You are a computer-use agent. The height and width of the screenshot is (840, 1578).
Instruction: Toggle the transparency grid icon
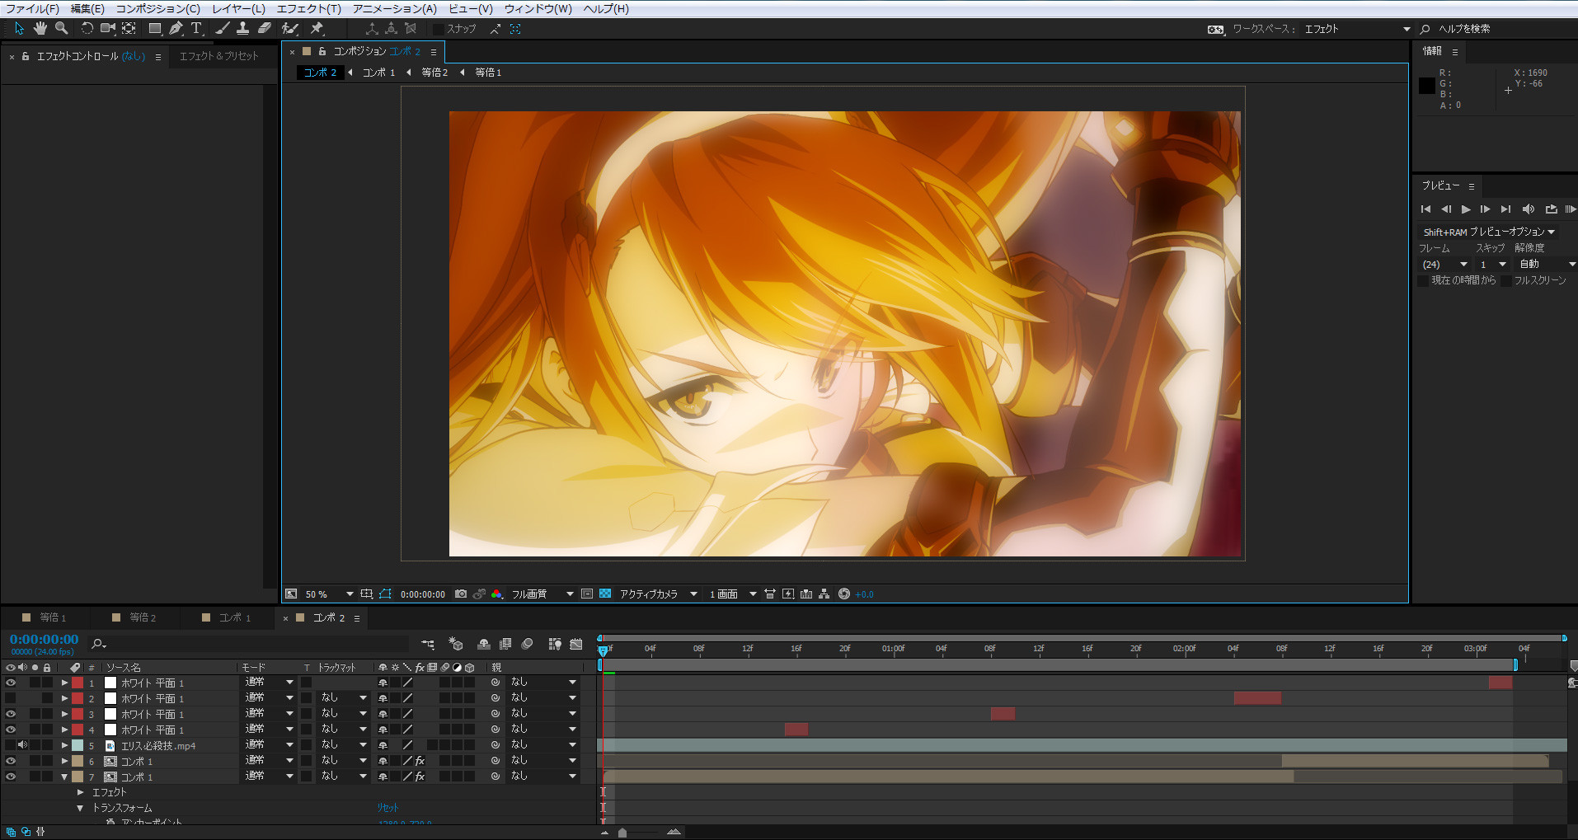click(605, 594)
